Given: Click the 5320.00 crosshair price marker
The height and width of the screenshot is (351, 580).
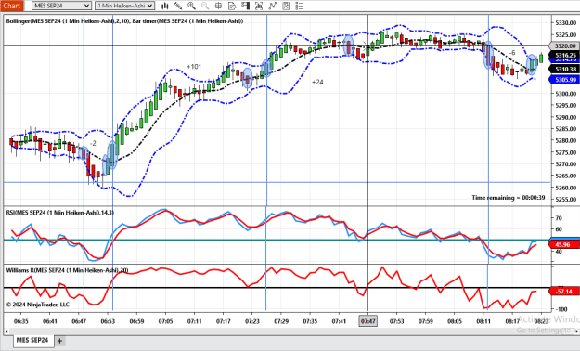Looking at the screenshot, I should (x=565, y=45).
